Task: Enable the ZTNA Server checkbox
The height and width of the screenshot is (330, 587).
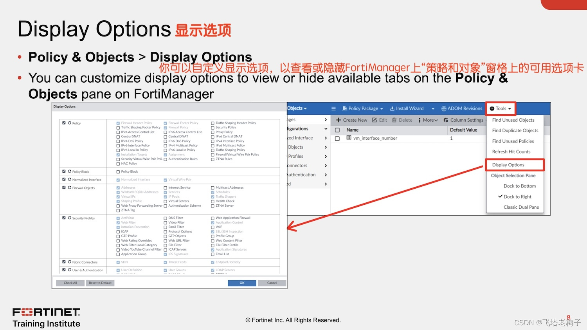Action: pyautogui.click(x=212, y=206)
